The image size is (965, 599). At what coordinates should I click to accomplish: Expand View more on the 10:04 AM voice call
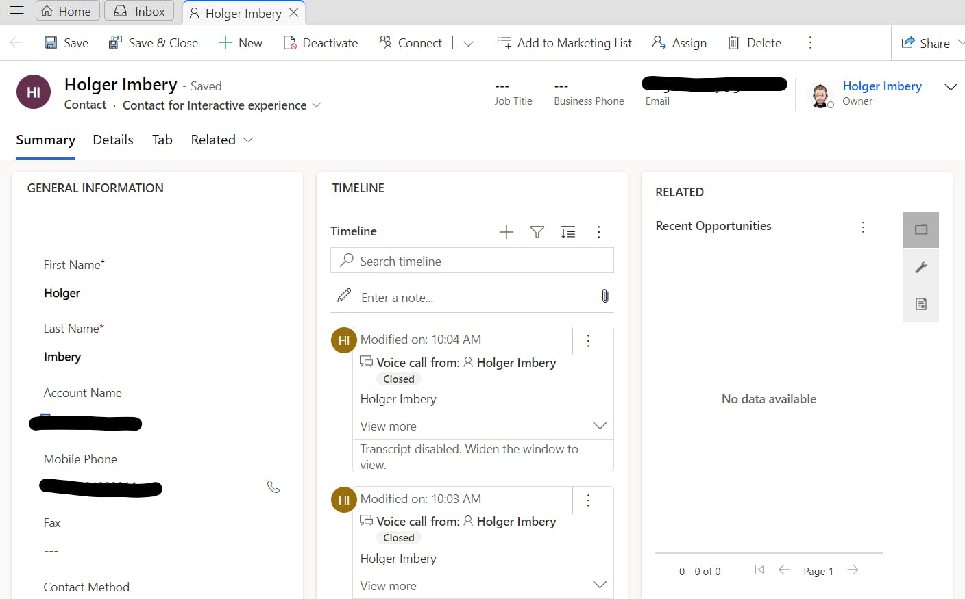tap(599, 426)
